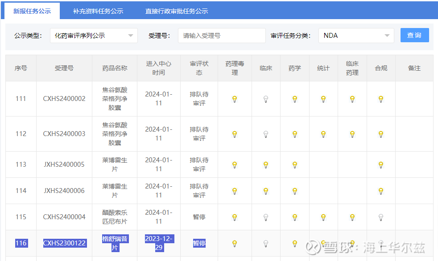
Task: Open the 公示类型 dropdown
Action: (x=94, y=36)
